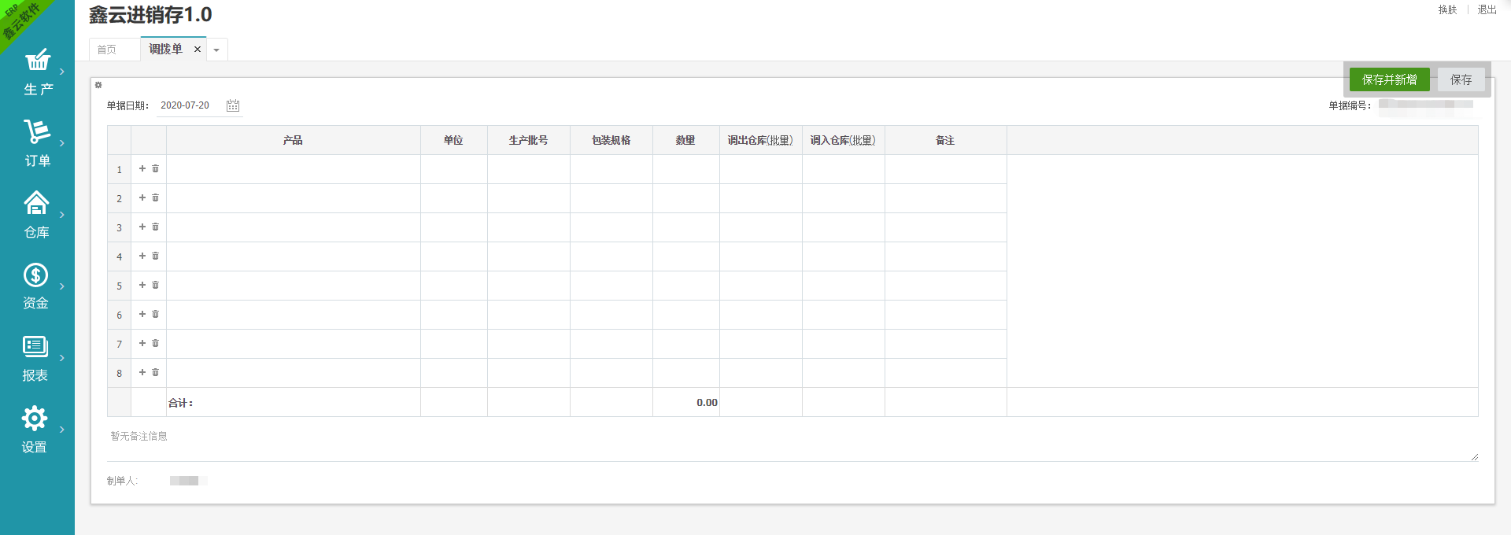Switch to the 首页 tab

pos(107,50)
